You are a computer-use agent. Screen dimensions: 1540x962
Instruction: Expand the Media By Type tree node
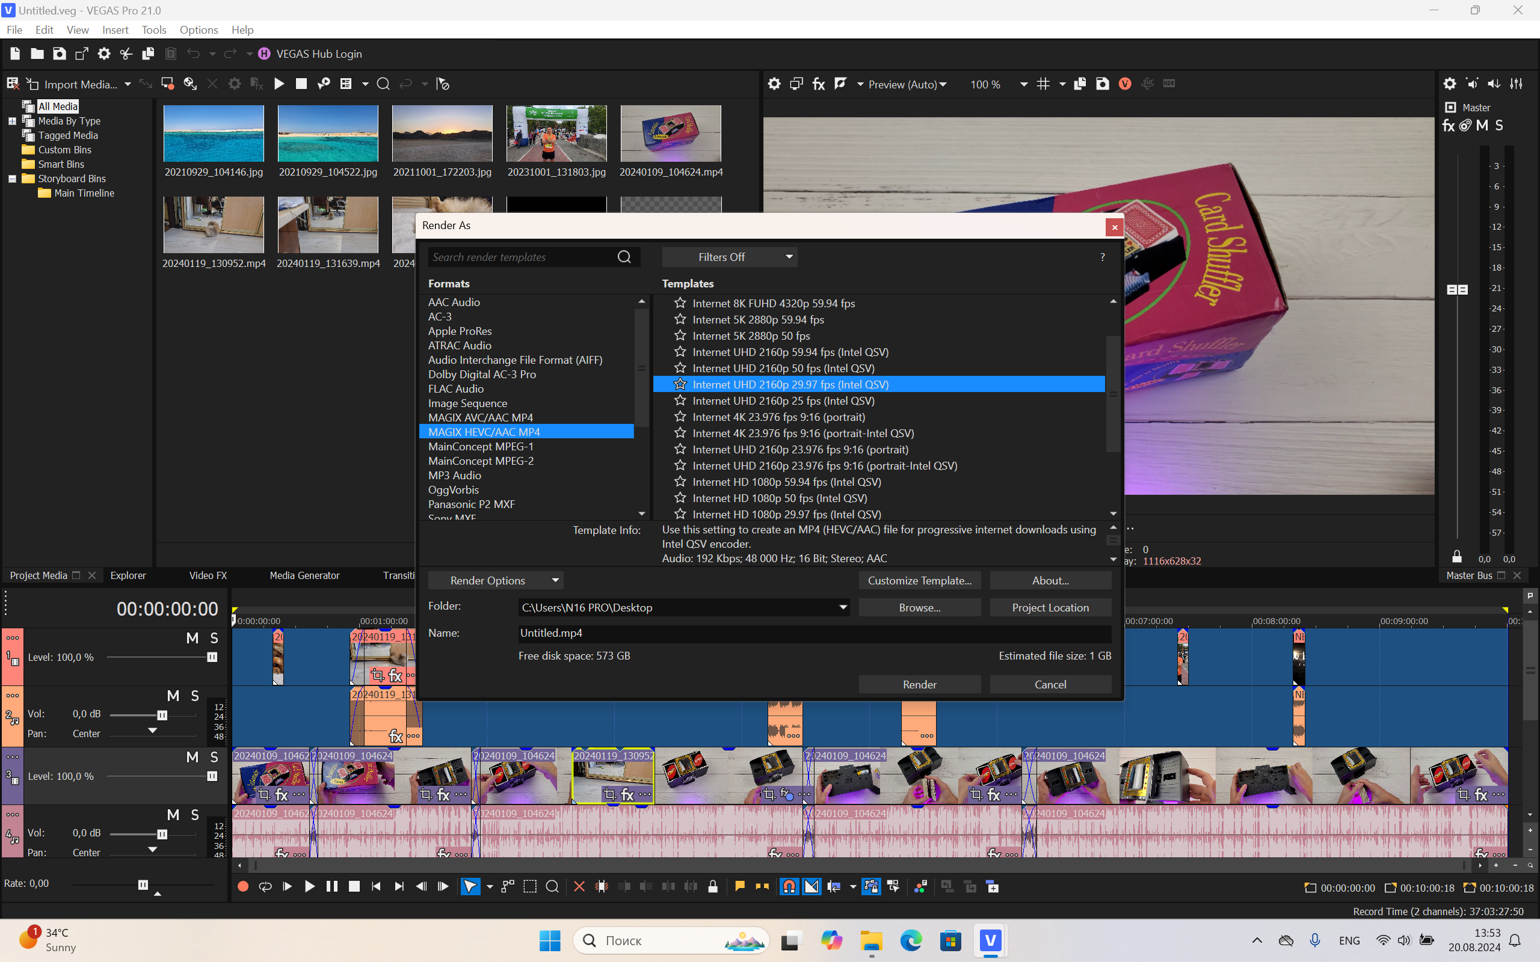[x=12, y=121]
